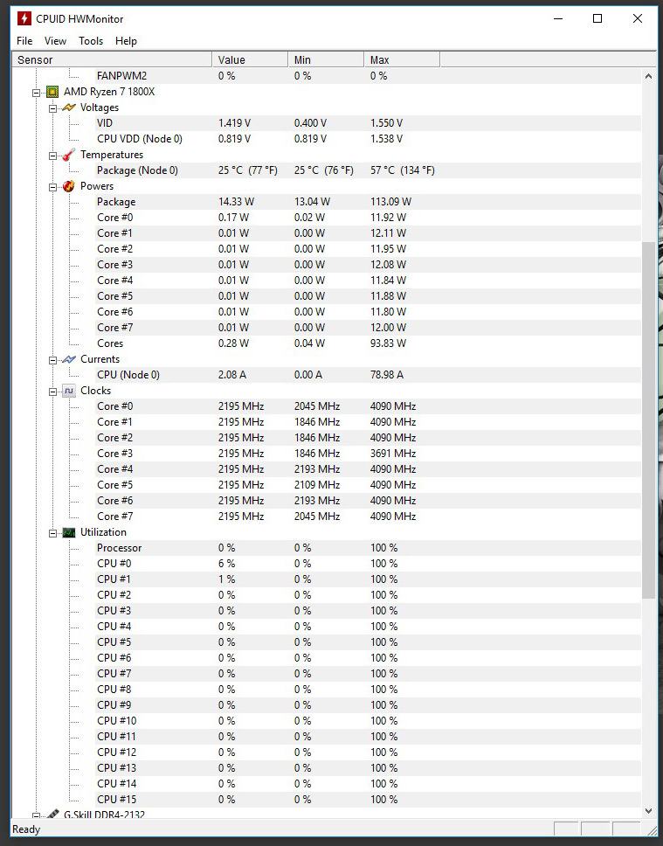Click the Clocks square-wave icon

pos(69,391)
